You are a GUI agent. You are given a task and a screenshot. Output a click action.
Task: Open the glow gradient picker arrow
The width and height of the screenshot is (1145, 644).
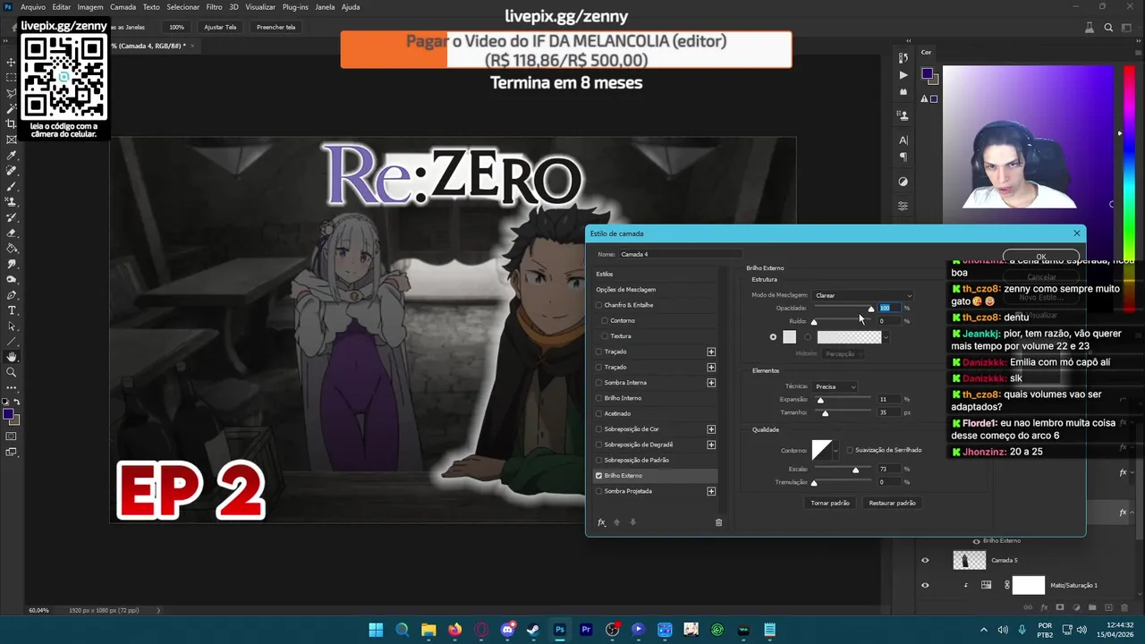(x=886, y=337)
